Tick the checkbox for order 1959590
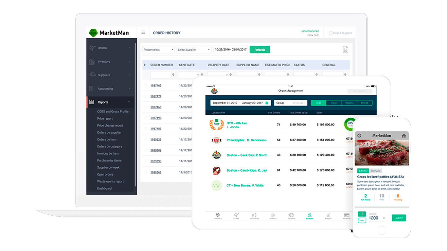 (x=146, y=161)
